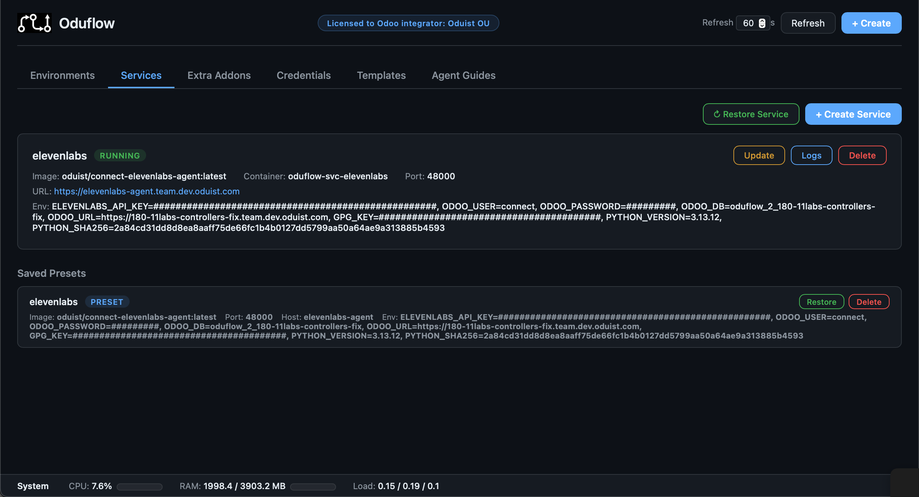Click Restore Service button with reload icon
Image resolution: width=919 pixels, height=497 pixels.
[751, 114]
